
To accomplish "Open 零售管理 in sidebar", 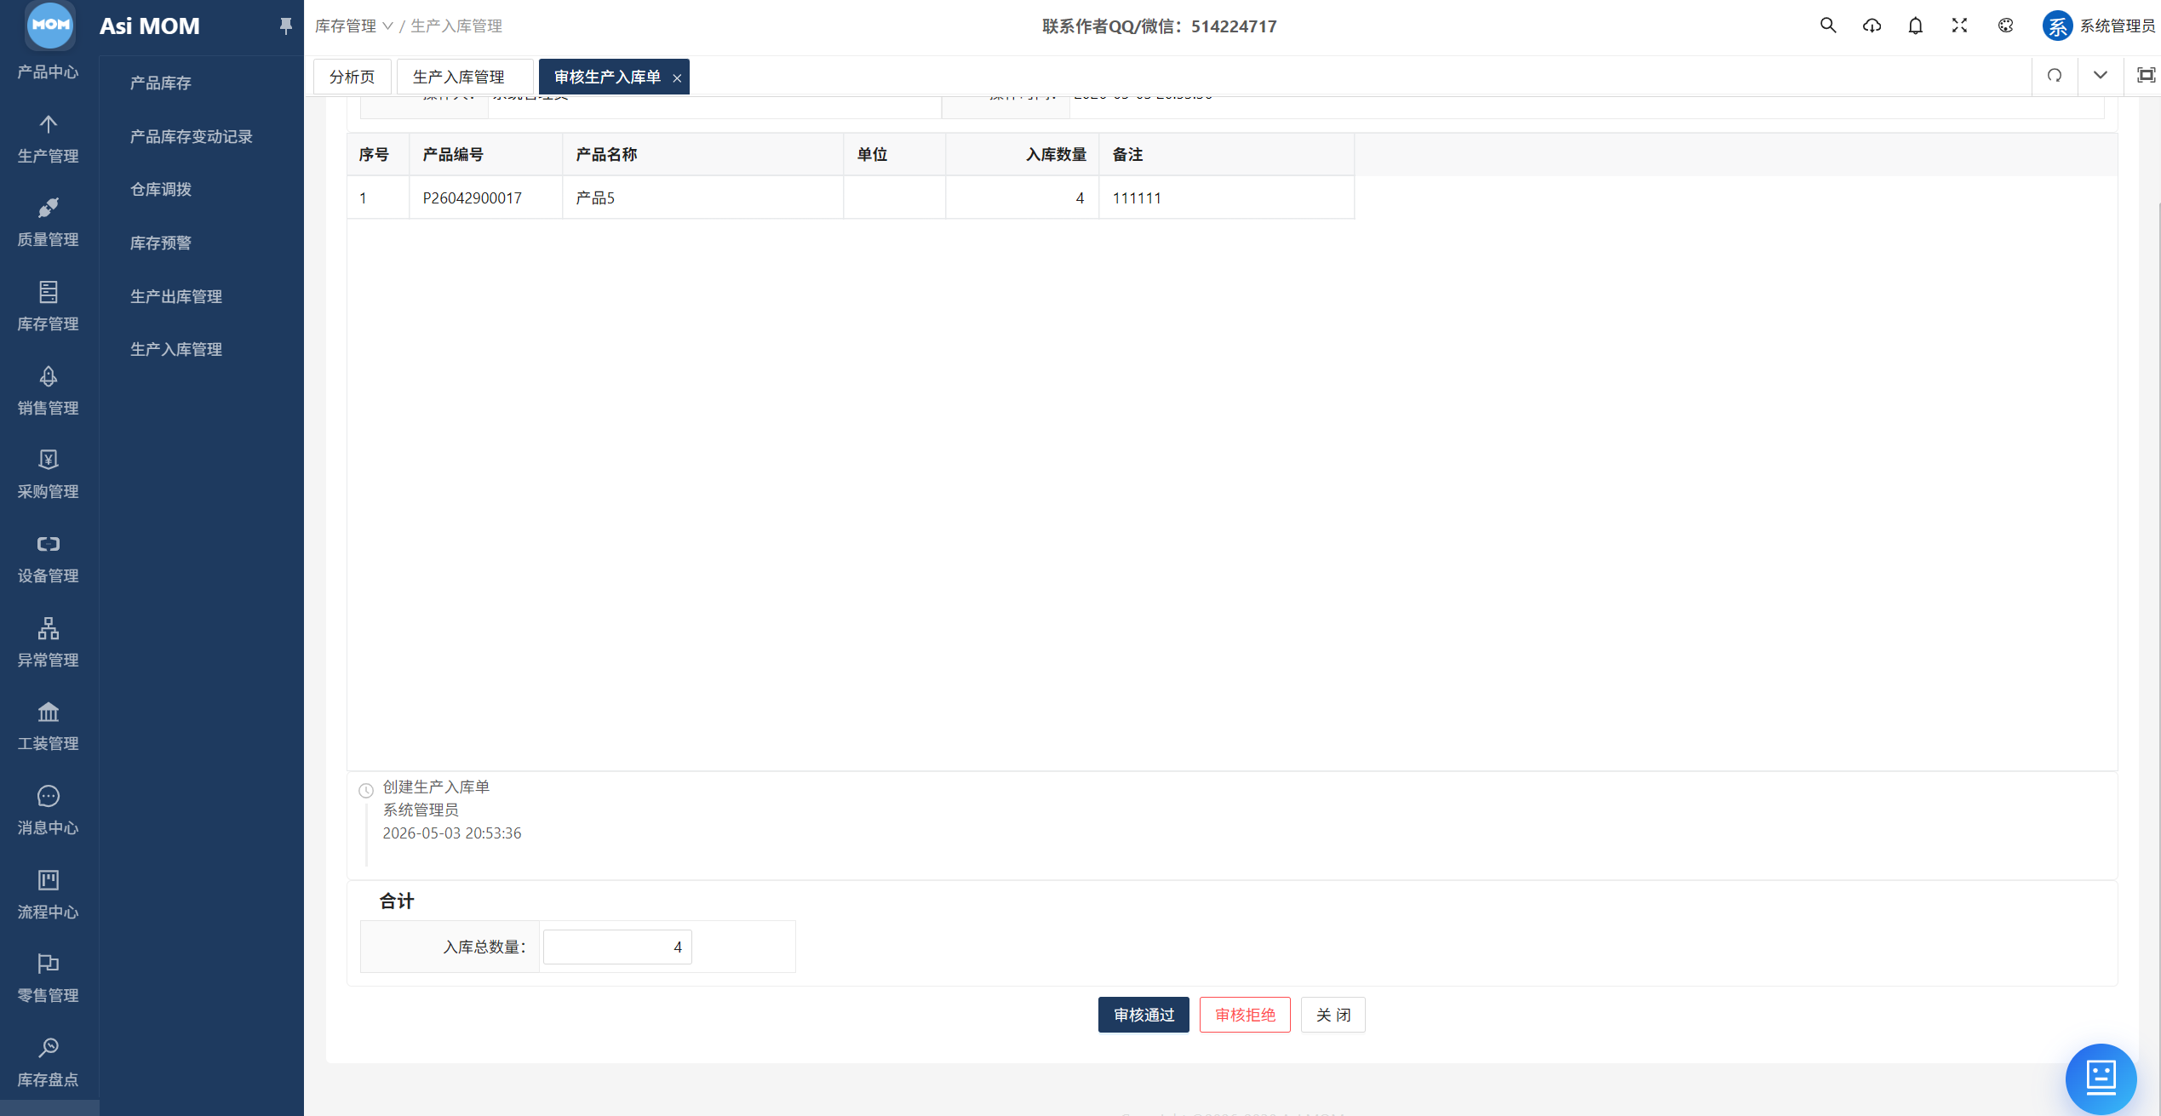I will [49, 979].
